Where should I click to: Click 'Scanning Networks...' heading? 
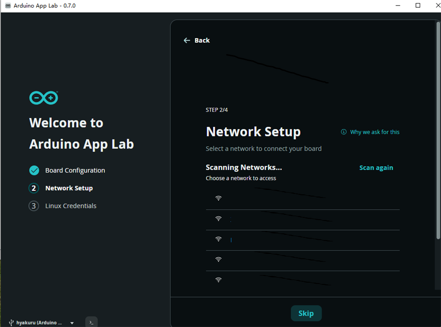click(x=244, y=168)
